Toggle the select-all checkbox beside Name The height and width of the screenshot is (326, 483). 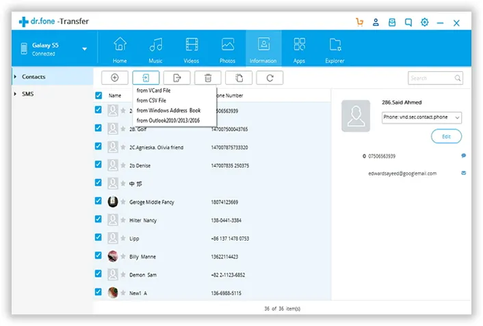[99, 96]
